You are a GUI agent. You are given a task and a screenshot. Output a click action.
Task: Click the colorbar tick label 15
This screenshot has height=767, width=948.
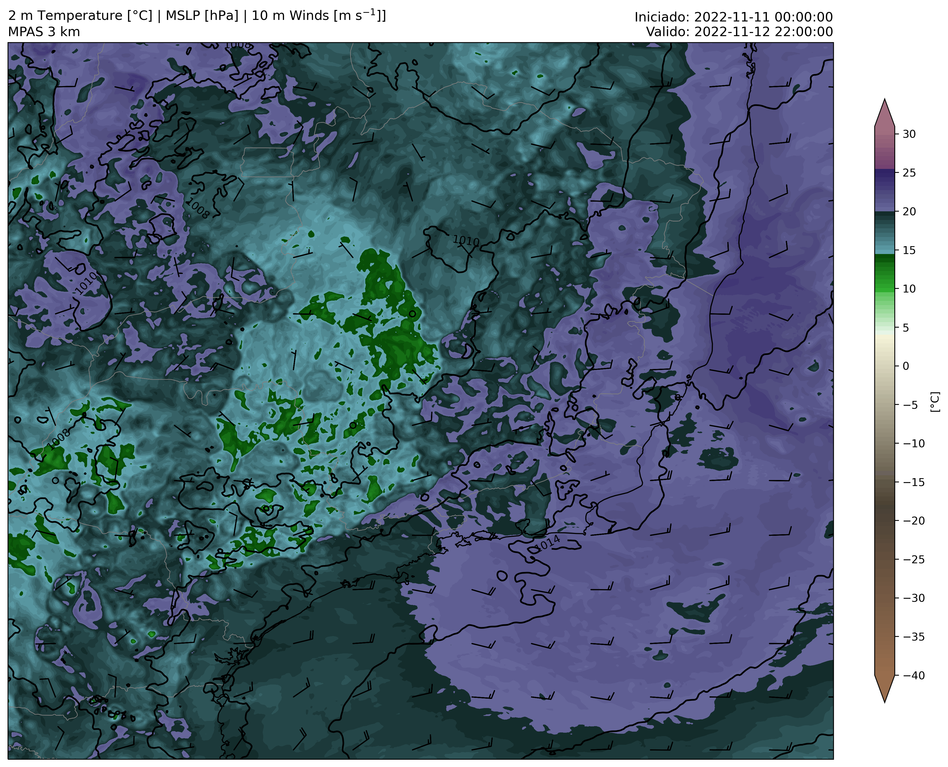point(909,250)
